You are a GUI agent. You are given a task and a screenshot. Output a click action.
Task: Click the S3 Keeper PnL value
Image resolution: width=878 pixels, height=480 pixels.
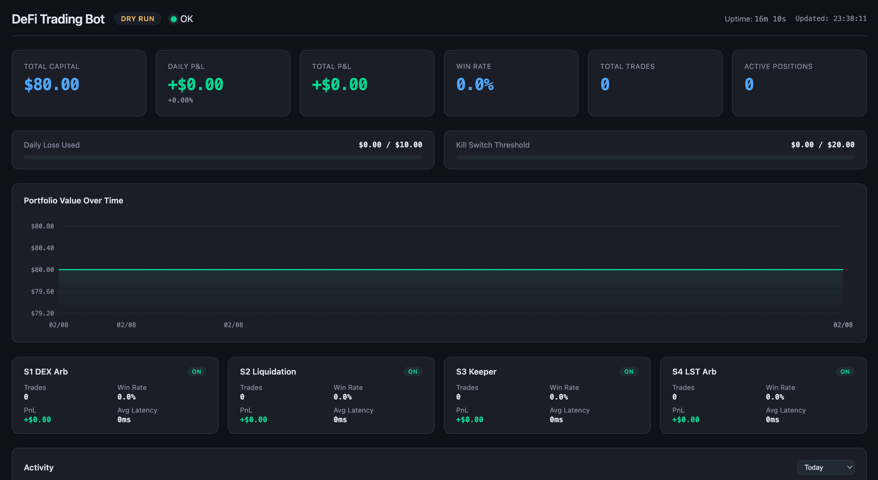(470, 420)
